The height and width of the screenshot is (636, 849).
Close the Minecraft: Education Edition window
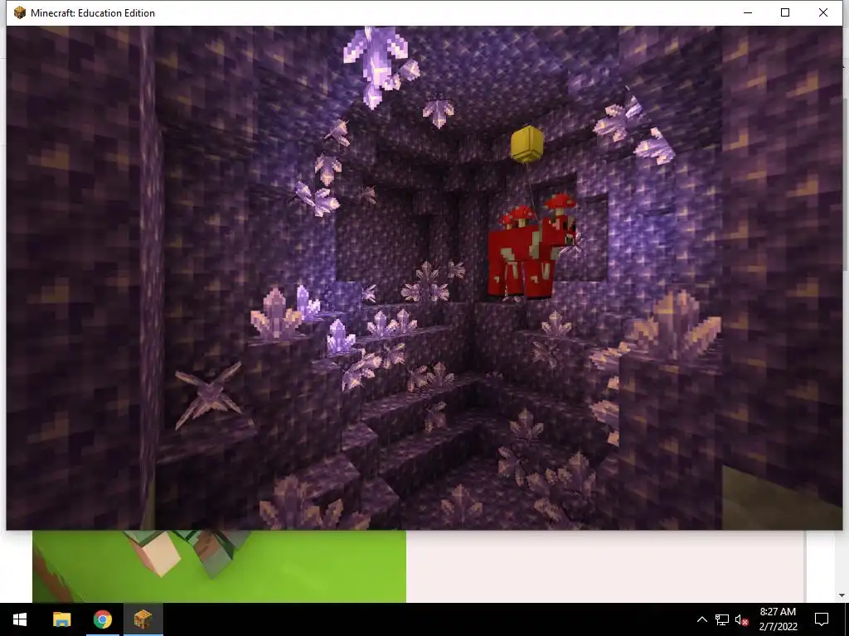tap(823, 12)
